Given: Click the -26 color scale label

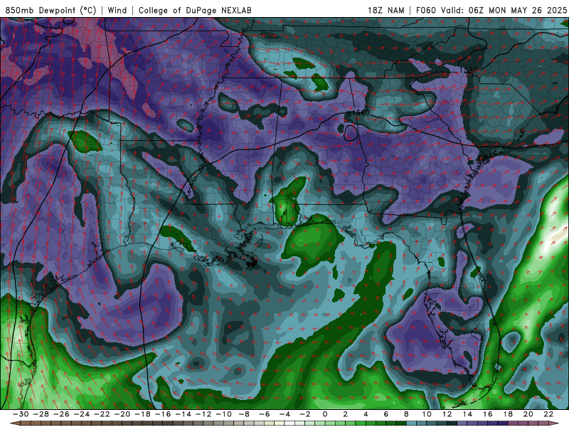Looking at the screenshot, I should click(x=61, y=414).
